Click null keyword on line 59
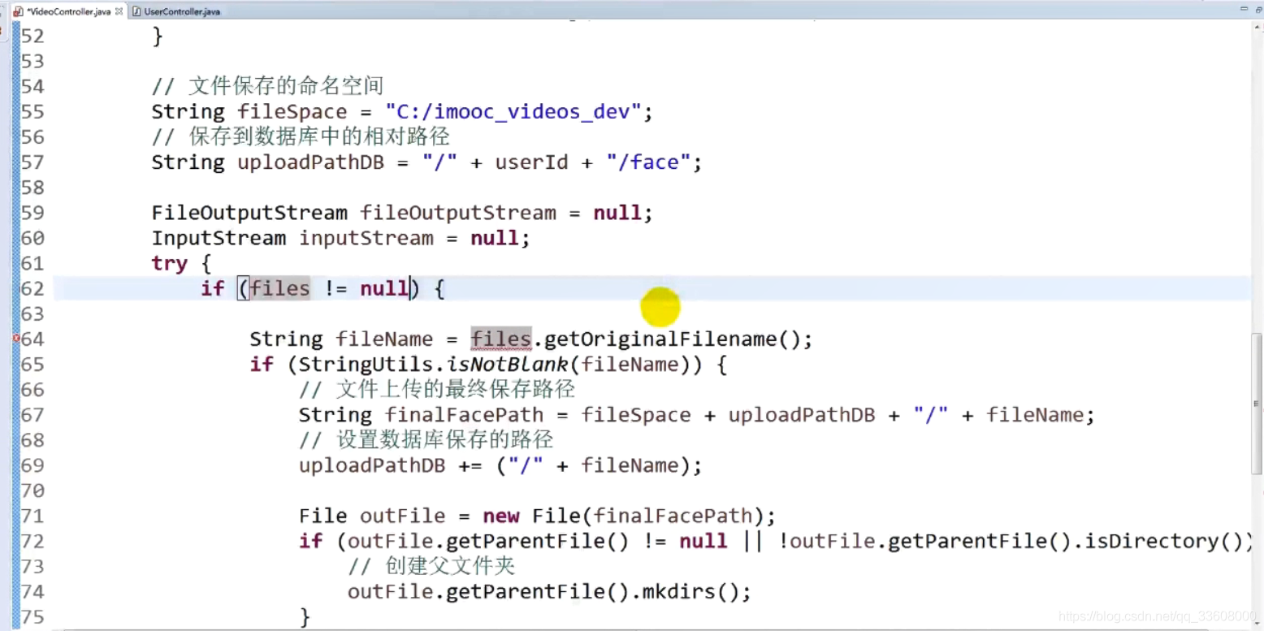1264x631 pixels. coord(617,213)
